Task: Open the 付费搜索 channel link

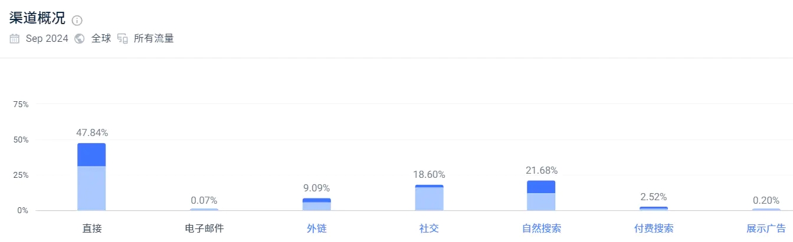Action: pyautogui.click(x=654, y=228)
